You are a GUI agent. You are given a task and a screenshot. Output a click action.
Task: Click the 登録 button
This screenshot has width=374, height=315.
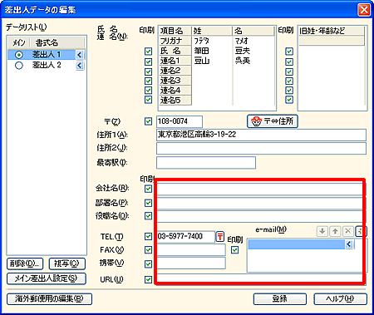click(x=280, y=299)
